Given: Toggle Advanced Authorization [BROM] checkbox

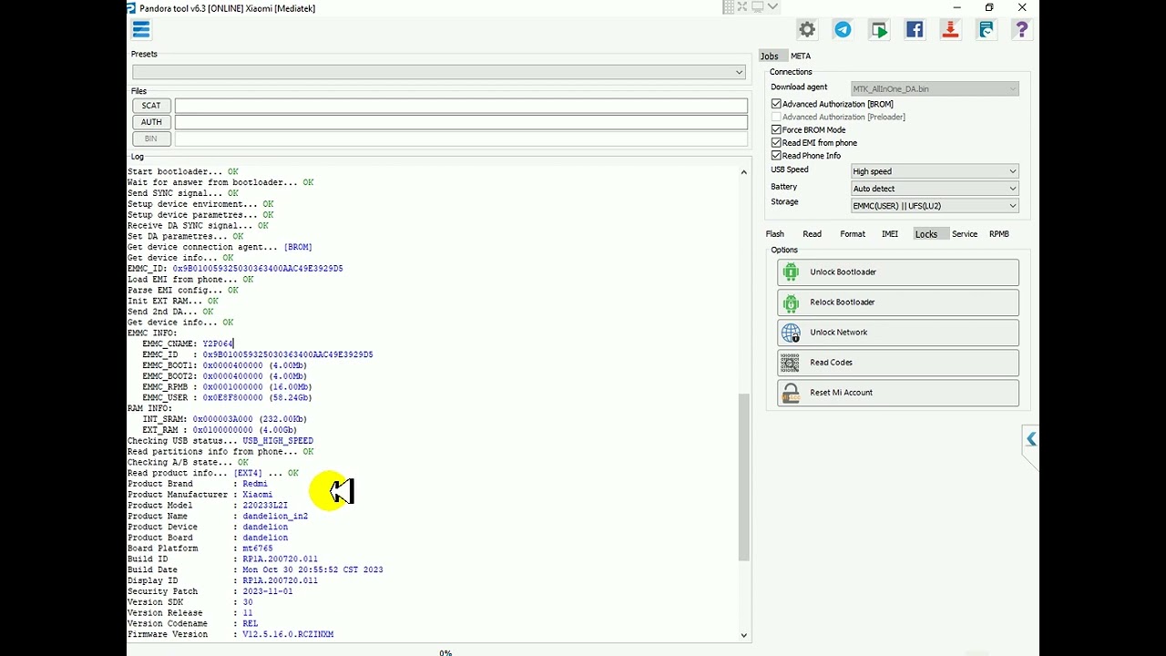Looking at the screenshot, I should click(776, 104).
